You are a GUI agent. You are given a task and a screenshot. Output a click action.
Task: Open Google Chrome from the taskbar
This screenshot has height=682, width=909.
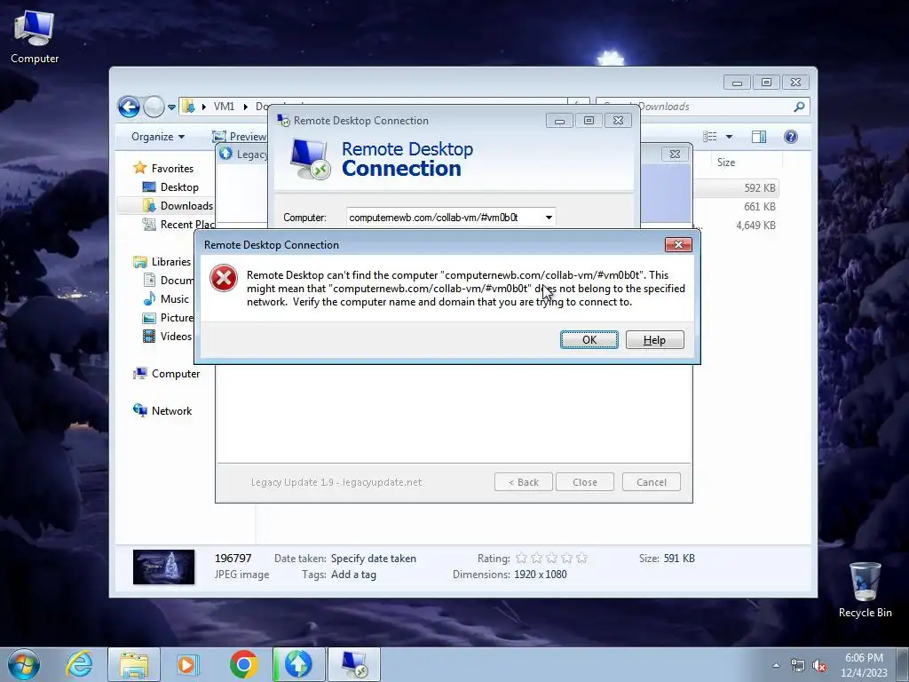pyautogui.click(x=243, y=664)
